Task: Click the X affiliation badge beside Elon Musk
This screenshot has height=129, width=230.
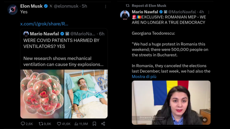Action: 51,6
